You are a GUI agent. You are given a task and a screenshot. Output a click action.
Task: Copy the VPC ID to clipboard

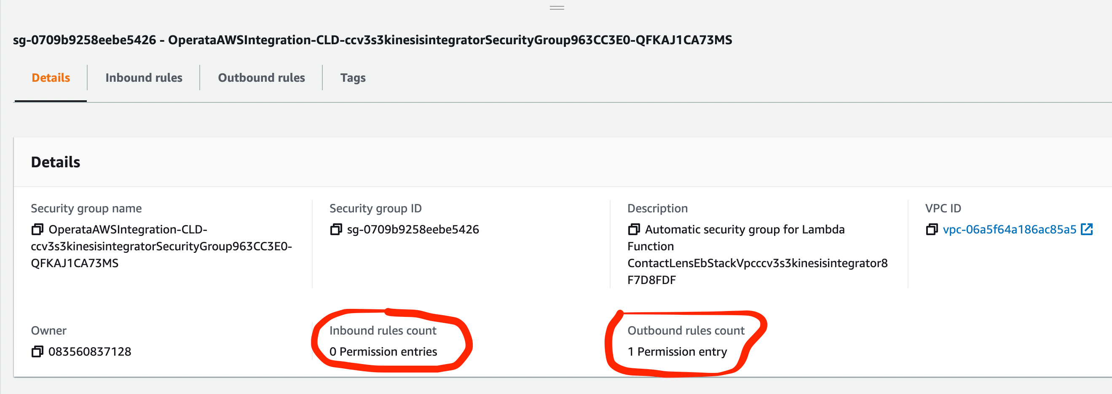pos(932,229)
